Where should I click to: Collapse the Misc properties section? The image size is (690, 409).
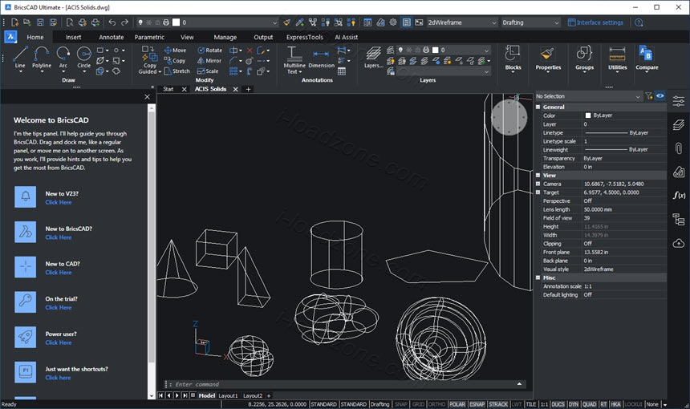click(538, 277)
